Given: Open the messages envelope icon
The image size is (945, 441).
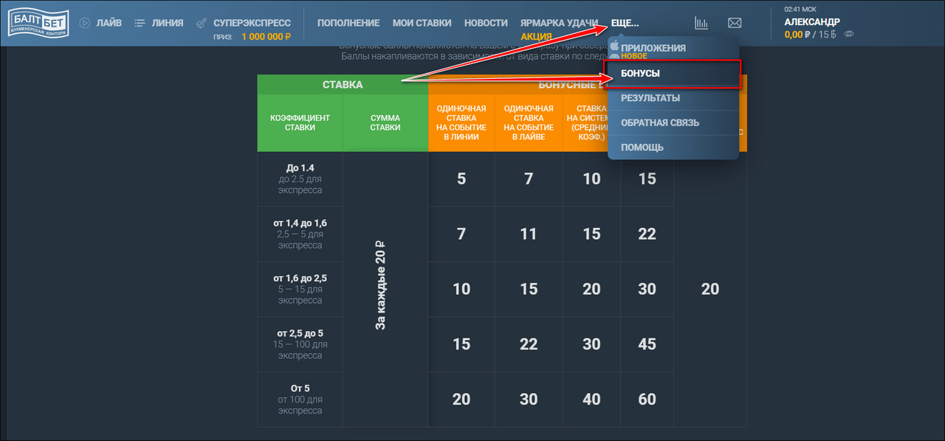Looking at the screenshot, I should (x=735, y=23).
